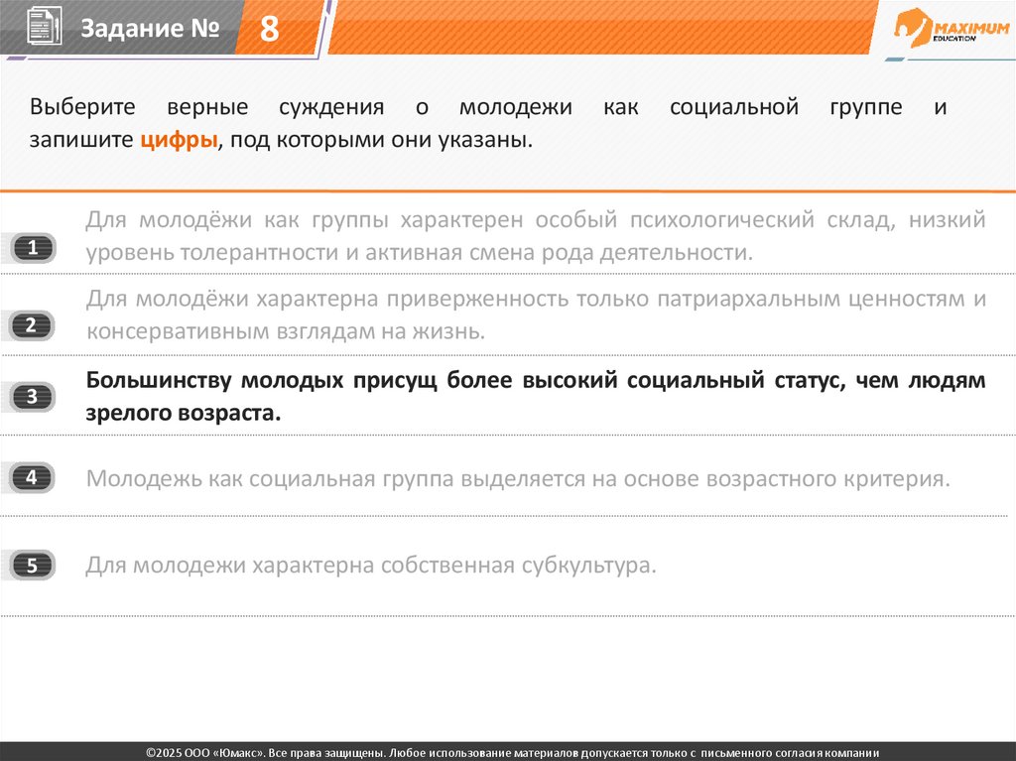Screen dimensions: 1016x761
Task: Click the orange word цифры
Action: click(179, 139)
